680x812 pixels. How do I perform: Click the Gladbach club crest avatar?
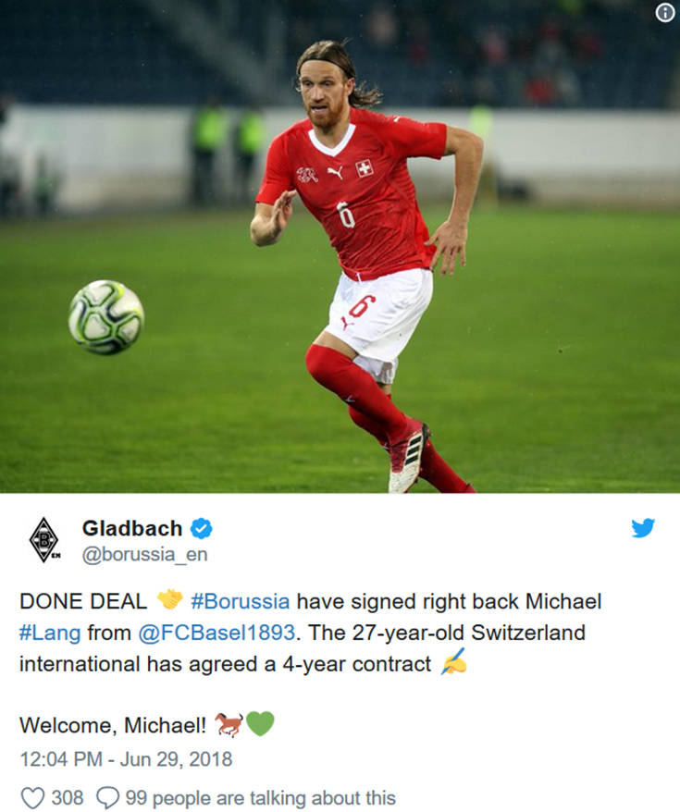[44, 540]
